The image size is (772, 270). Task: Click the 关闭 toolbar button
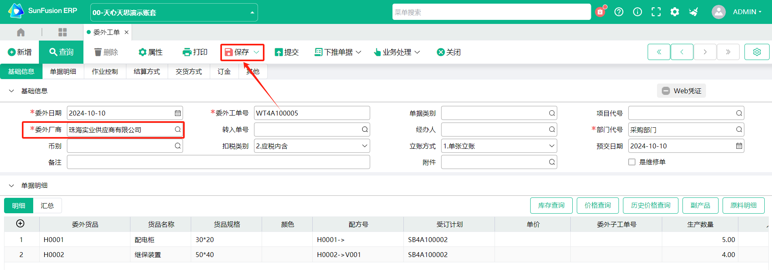(x=449, y=52)
